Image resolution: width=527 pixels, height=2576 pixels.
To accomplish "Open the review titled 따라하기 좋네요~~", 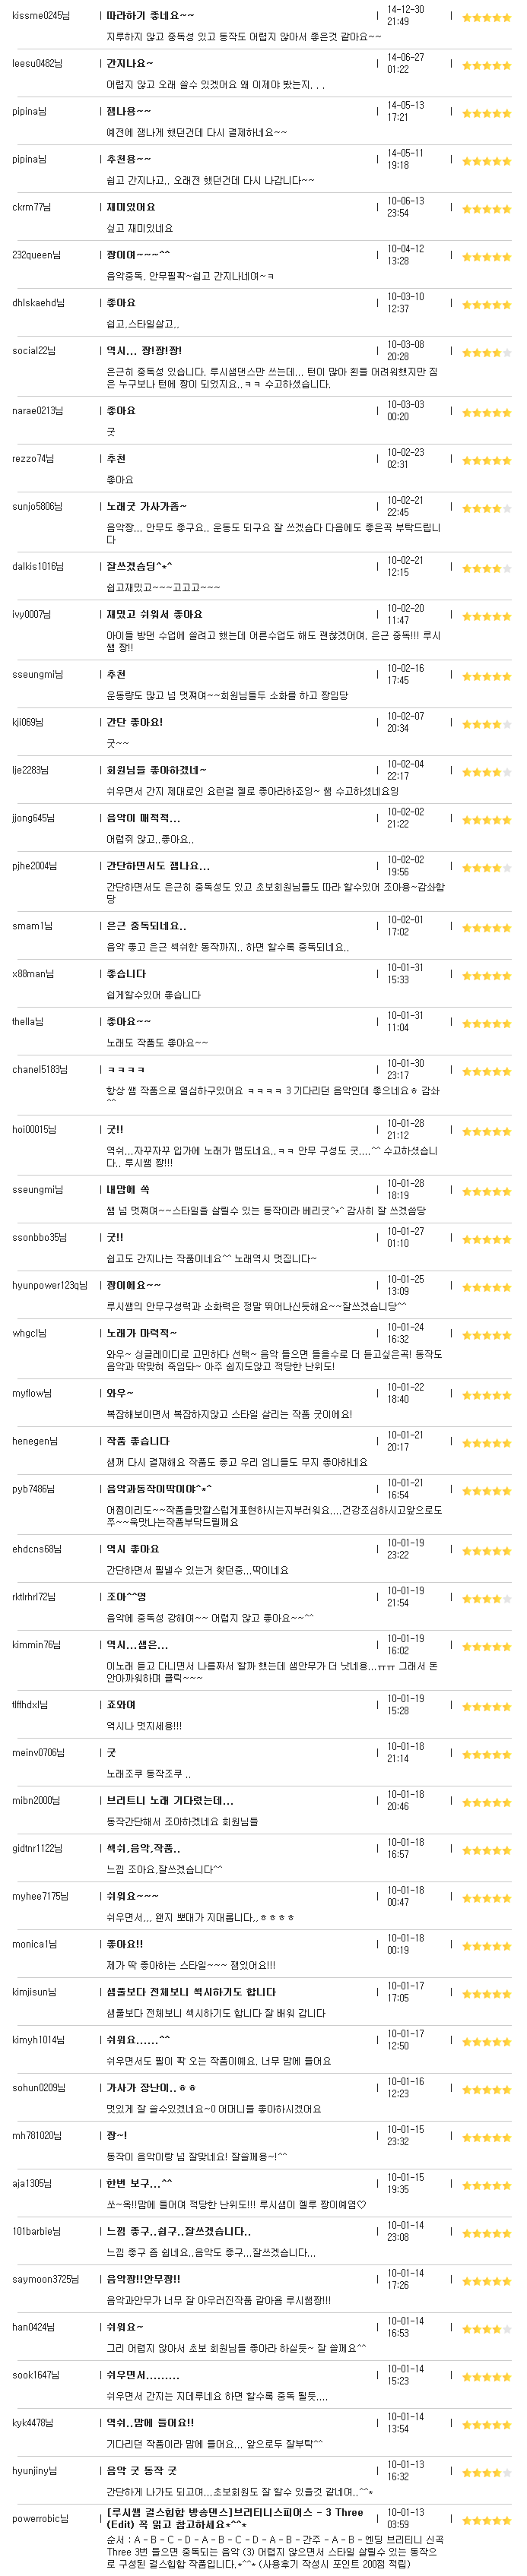I will pyautogui.click(x=151, y=16).
